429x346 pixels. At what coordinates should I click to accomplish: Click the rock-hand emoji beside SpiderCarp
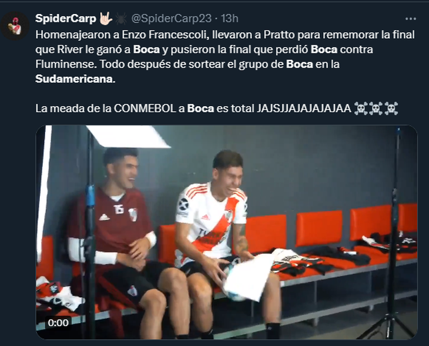click(x=105, y=18)
